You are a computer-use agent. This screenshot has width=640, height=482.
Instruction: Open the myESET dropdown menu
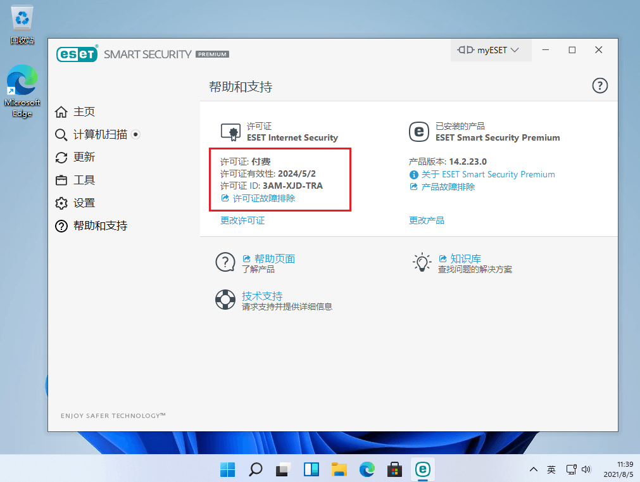[x=491, y=50]
